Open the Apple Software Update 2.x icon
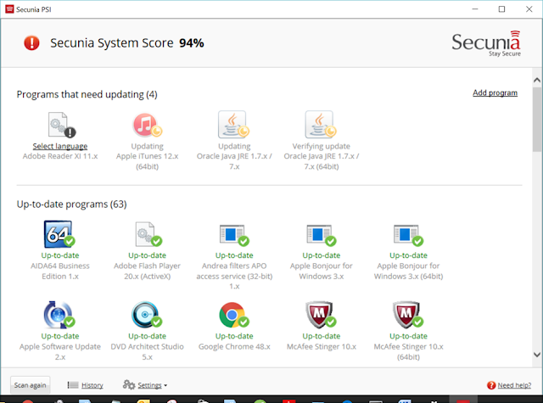This screenshot has height=403, width=543. [x=59, y=315]
